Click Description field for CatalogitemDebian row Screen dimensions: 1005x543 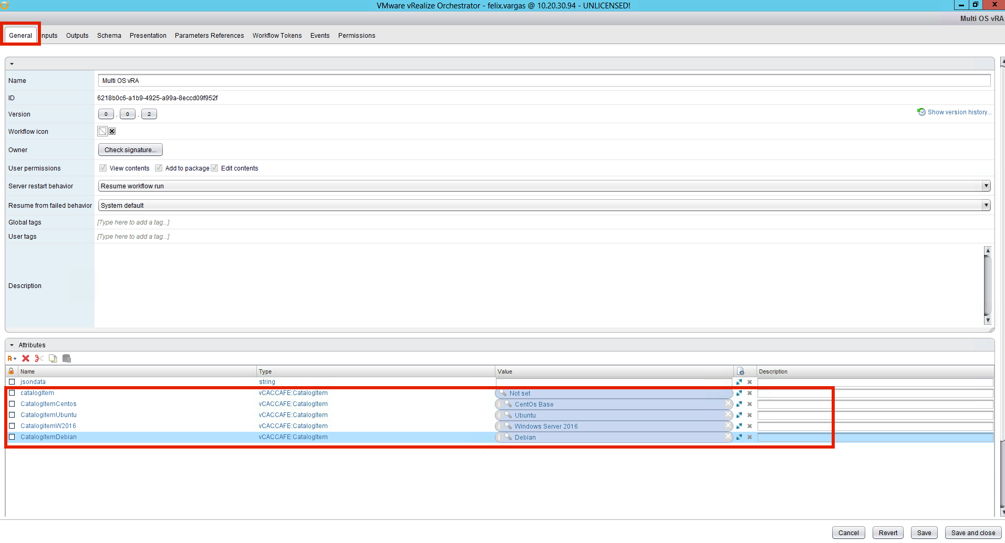[875, 437]
